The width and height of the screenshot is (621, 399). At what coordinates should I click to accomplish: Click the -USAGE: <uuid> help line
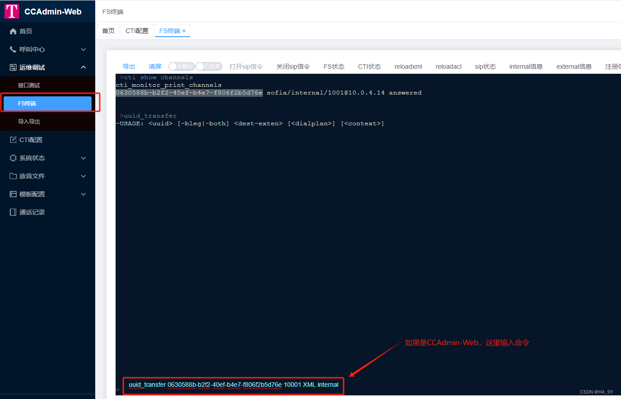point(250,123)
